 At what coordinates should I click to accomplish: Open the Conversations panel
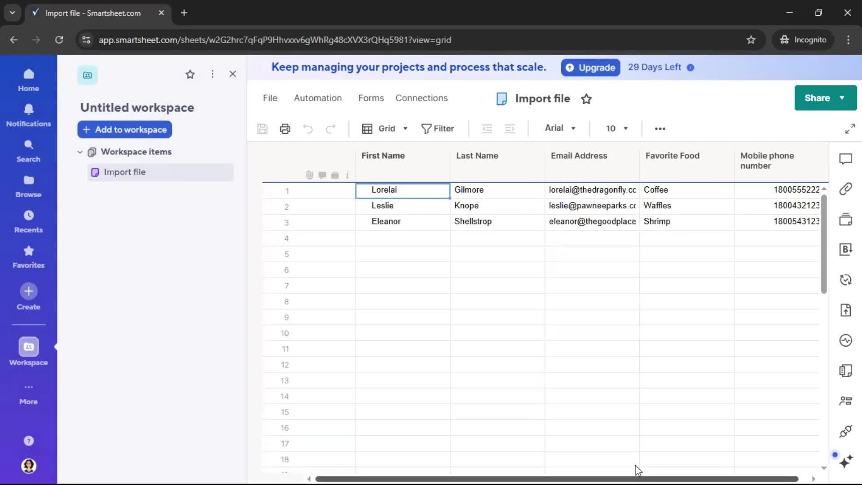(x=846, y=159)
